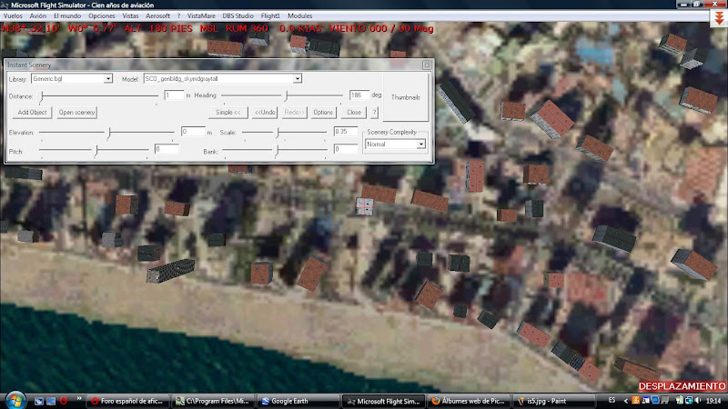Screen dimensions: 728x409
Task: Click the Options button in Instant Scenery
Action: (x=323, y=112)
